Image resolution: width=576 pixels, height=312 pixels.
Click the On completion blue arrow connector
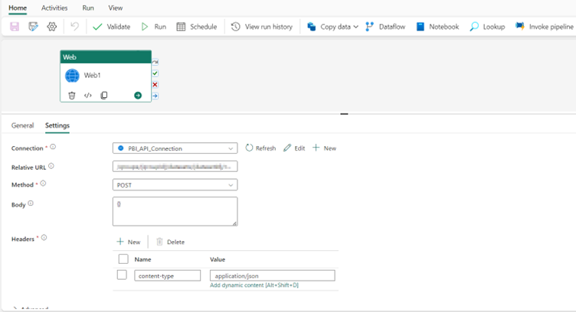click(x=155, y=96)
